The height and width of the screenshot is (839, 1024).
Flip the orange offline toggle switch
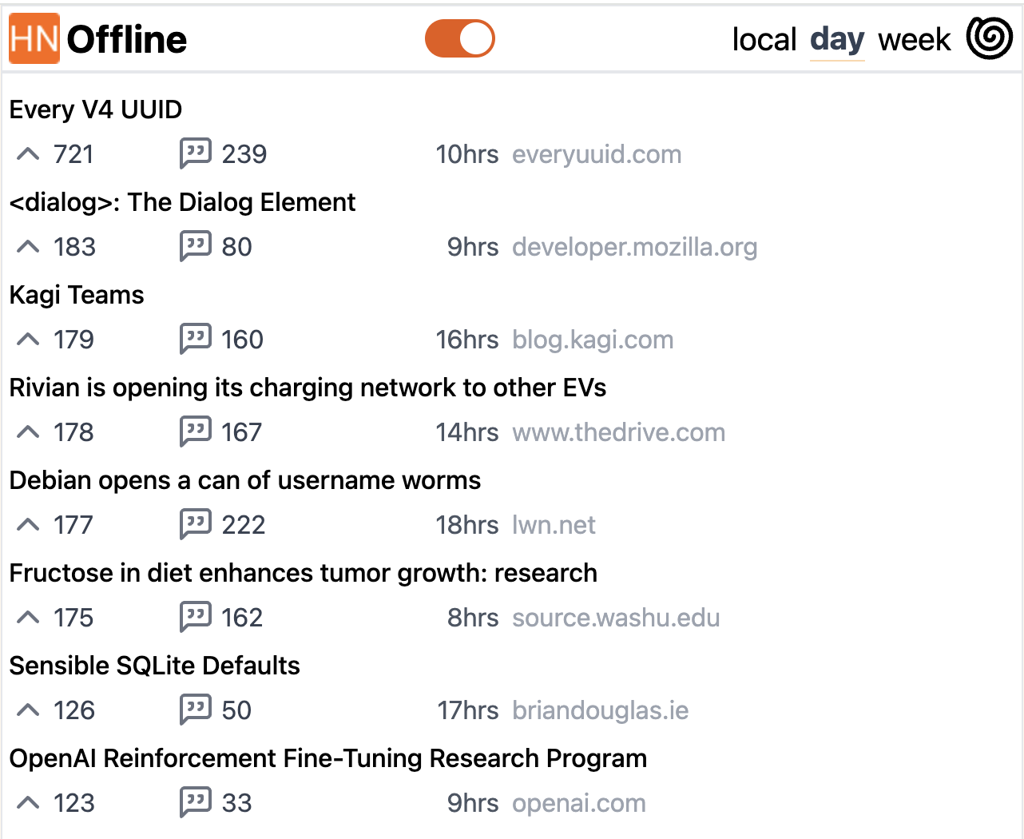click(x=459, y=38)
